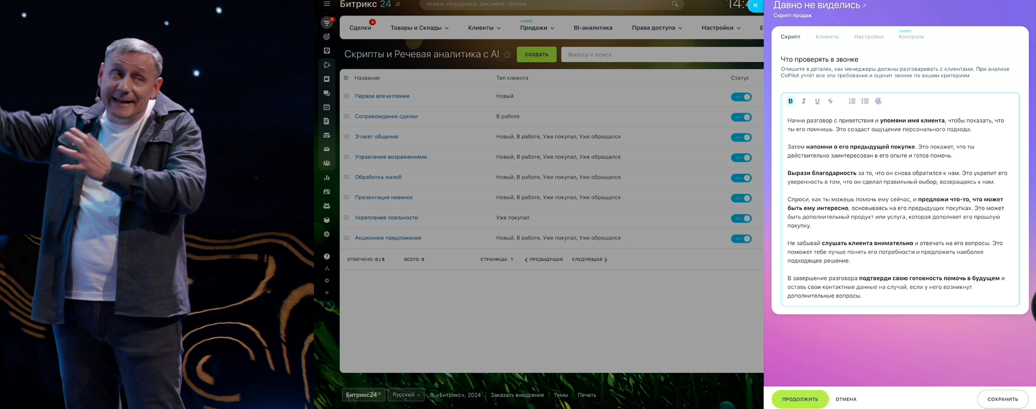Toggle status of 'Акционное предложение' script
The width and height of the screenshot is (1036, 409).
pyautogui.click(x=741, y=238)
